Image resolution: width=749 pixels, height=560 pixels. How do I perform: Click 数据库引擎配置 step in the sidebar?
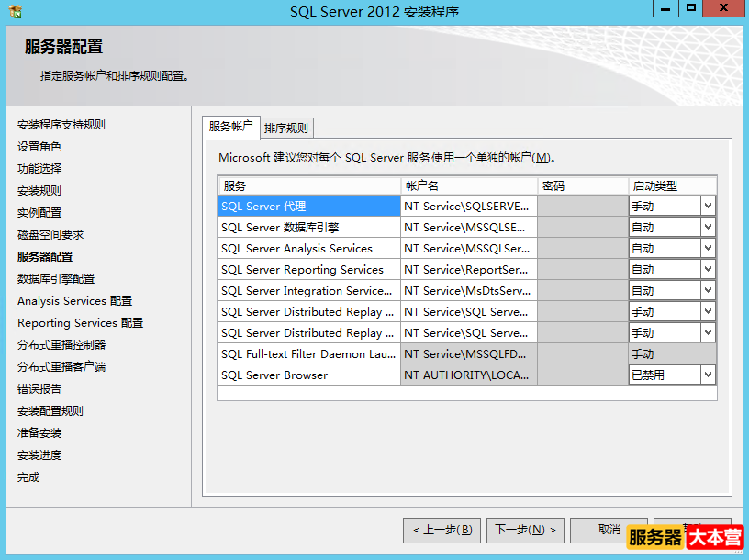pyautogui.click(x=56, y=278)
